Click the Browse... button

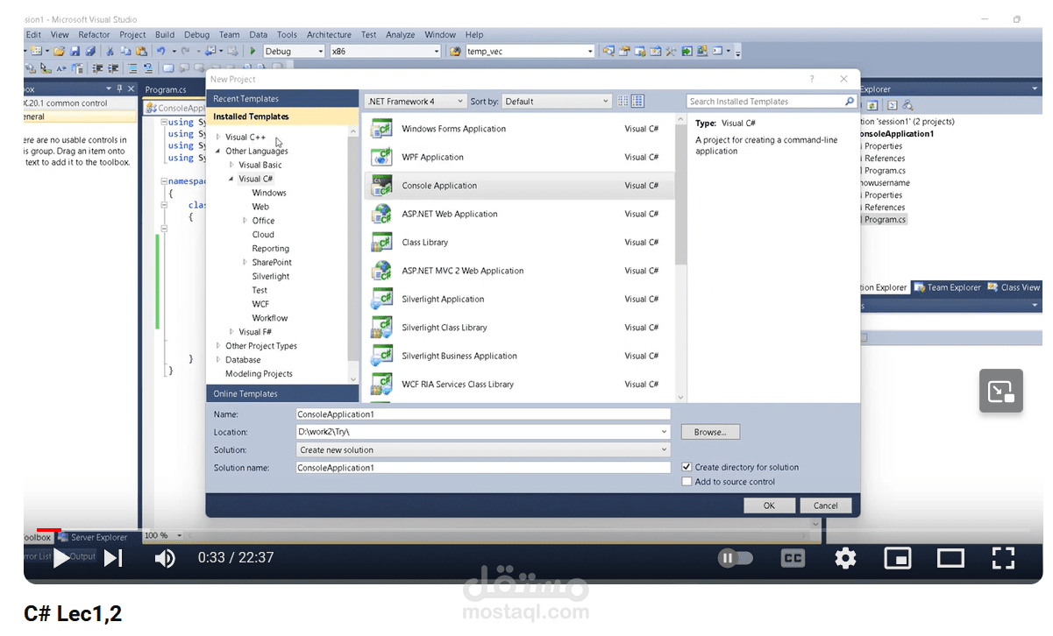(x=710, y=432)
